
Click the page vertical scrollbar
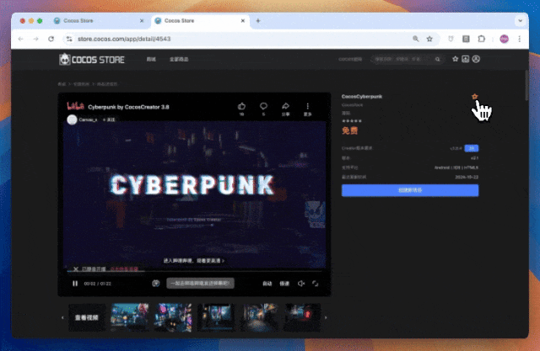(526, 86)
